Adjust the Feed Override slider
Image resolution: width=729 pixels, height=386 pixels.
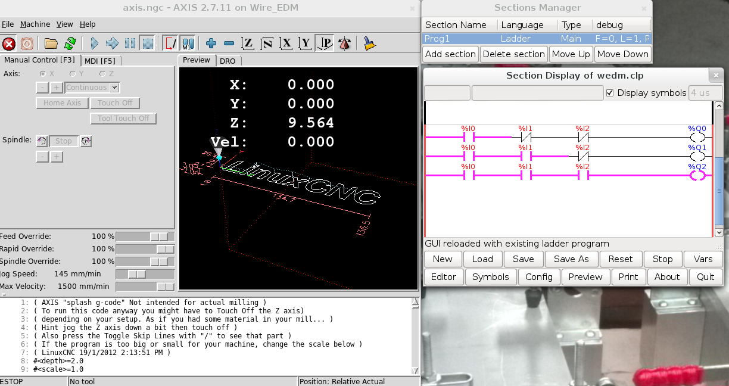coord(159,236)
